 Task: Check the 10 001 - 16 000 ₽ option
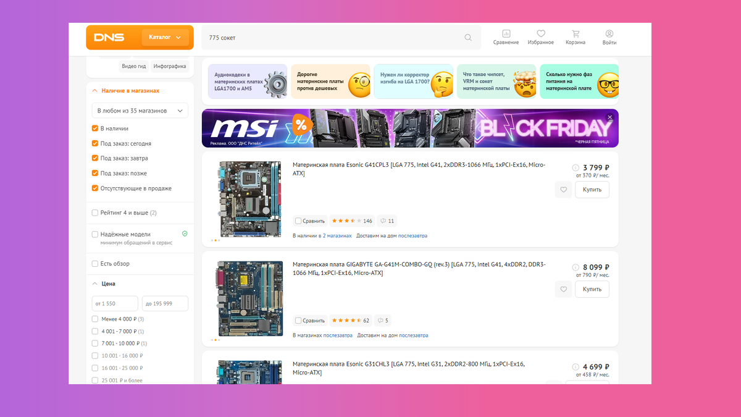[x=95, y=355]
